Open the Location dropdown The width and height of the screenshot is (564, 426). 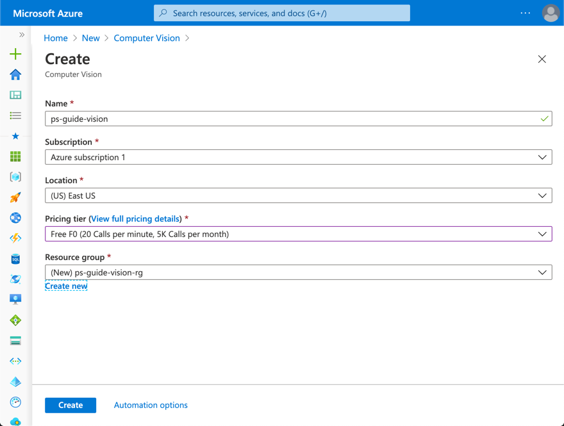coord(298,195)
